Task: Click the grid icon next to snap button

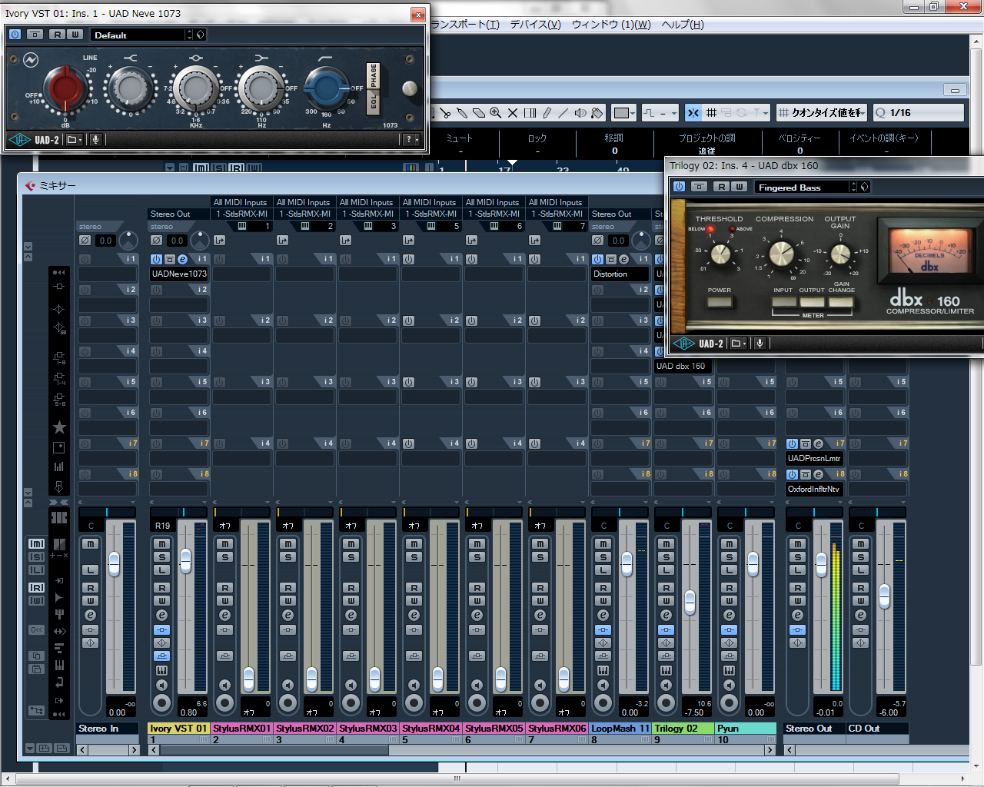Action: pos(711,113)
